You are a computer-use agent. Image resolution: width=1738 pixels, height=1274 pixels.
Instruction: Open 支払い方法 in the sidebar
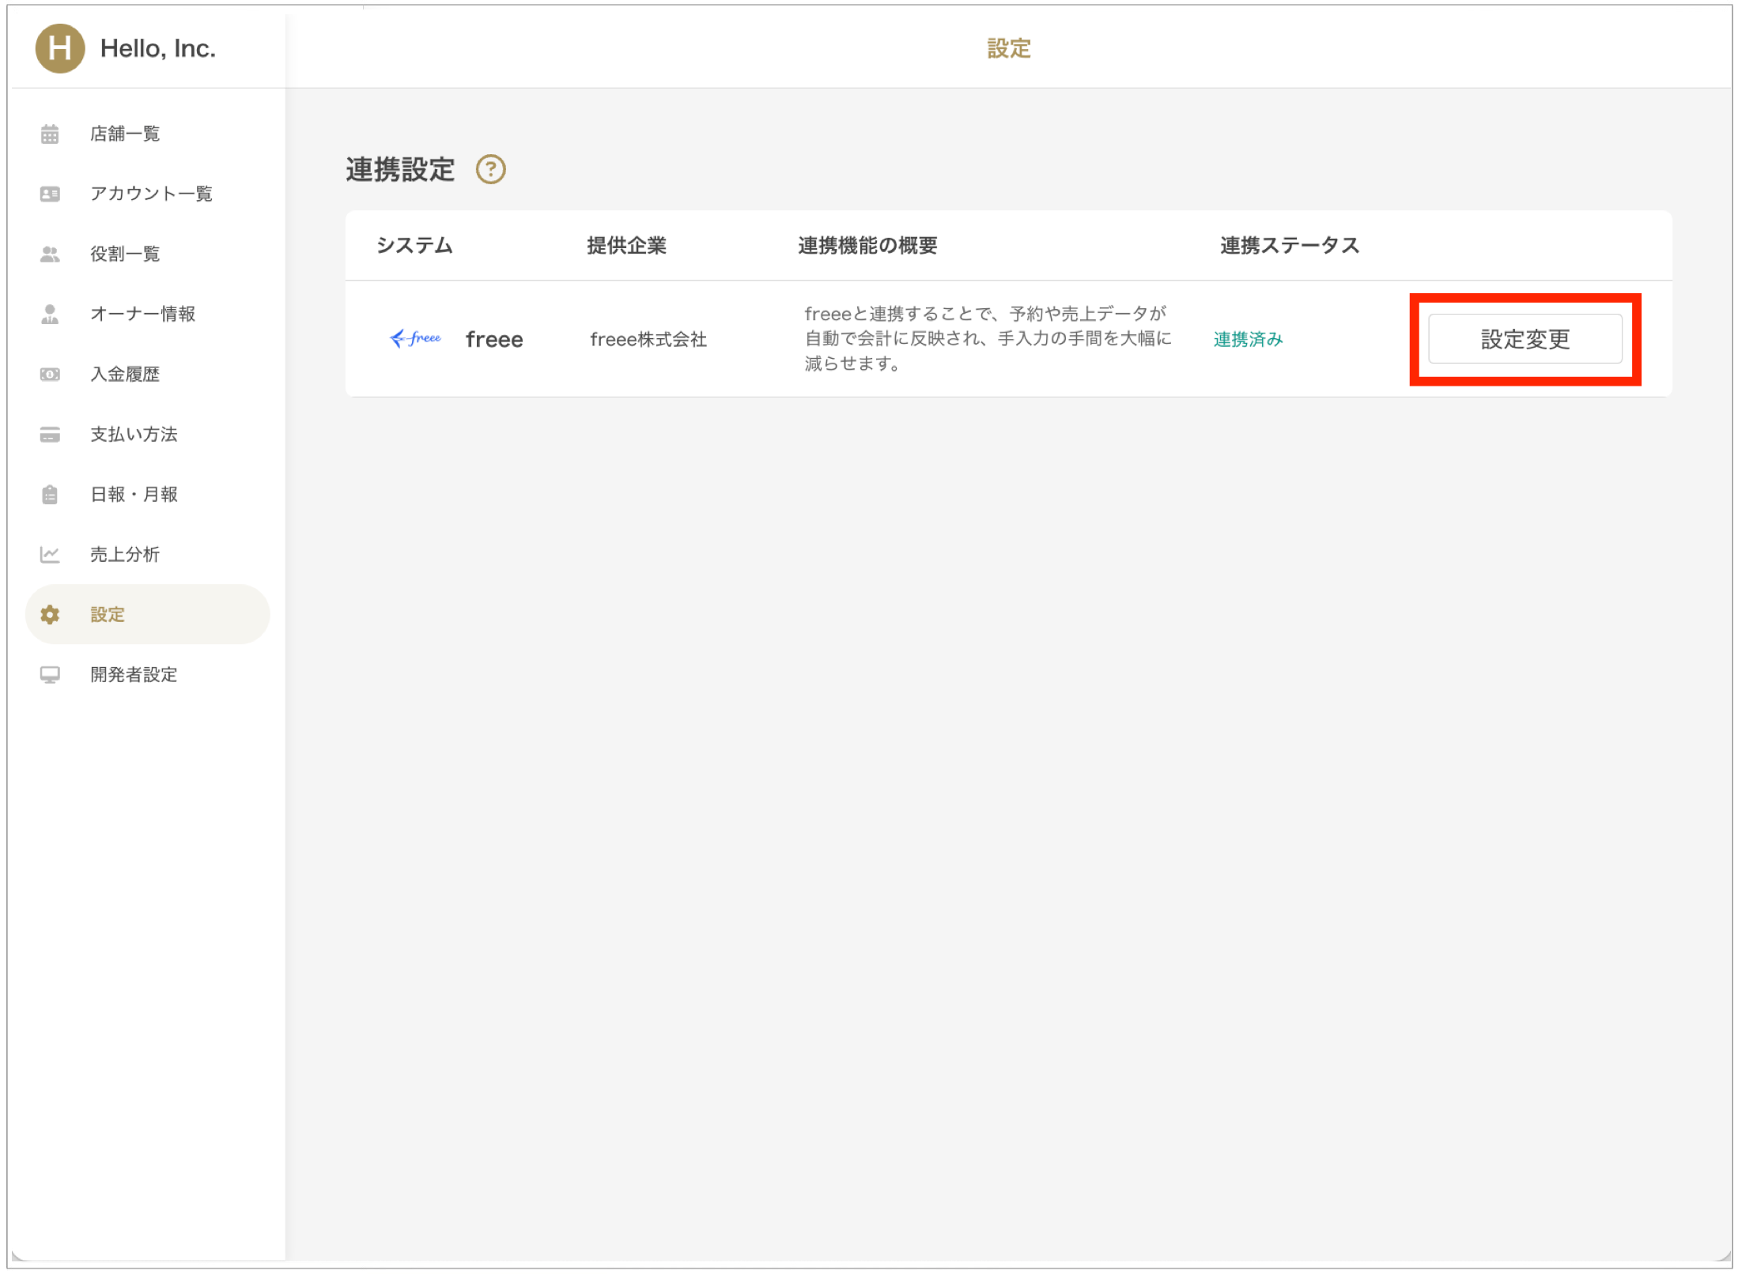click(x=147, y=435)
